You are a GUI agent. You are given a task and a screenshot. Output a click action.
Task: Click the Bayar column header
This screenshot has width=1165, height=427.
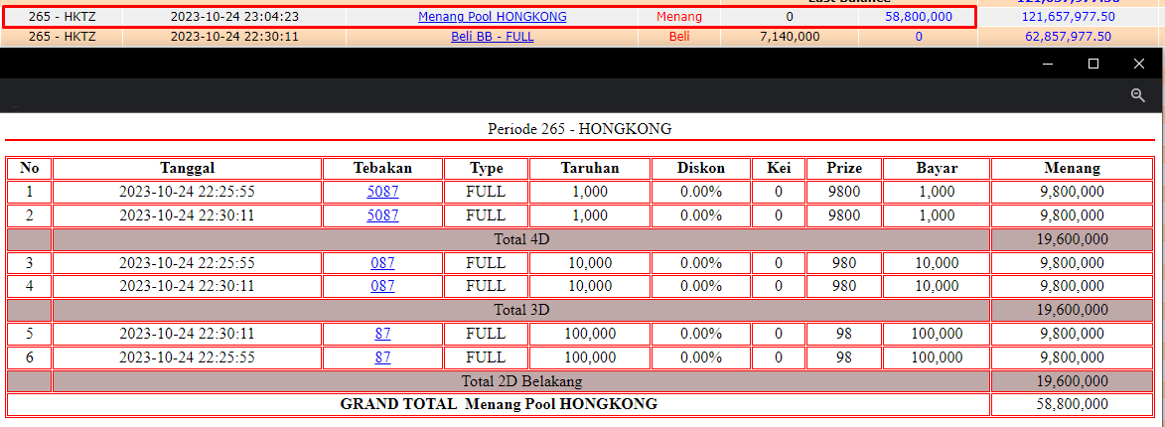pyautogui.click(x=937, y=168)
